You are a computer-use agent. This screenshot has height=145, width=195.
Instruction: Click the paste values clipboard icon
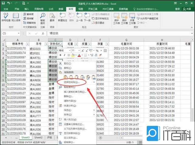coord(71,77)
